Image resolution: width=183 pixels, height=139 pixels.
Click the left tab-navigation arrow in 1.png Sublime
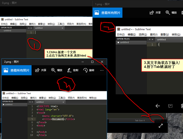click(149, 39)
